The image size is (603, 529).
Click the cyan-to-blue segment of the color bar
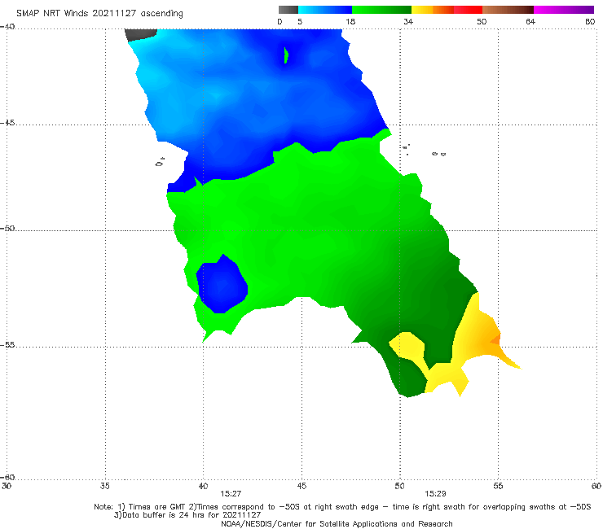(325, 10)
